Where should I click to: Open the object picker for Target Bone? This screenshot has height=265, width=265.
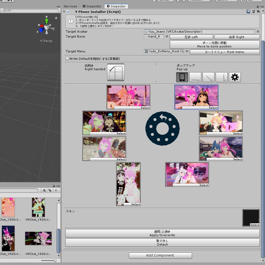(x=167, y=36)
